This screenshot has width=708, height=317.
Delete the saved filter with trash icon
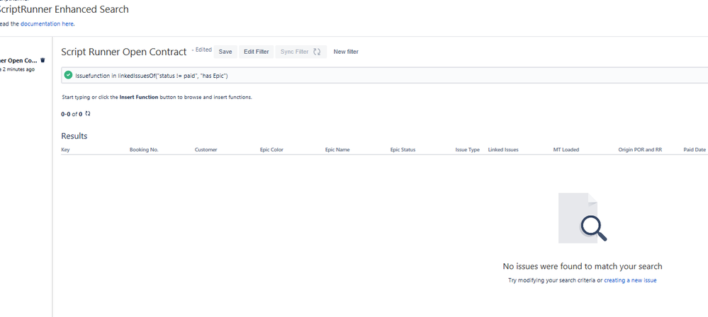pos(43,60)
